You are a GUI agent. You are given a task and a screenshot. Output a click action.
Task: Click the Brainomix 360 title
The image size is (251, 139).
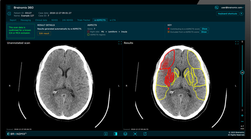coord(23,7)
